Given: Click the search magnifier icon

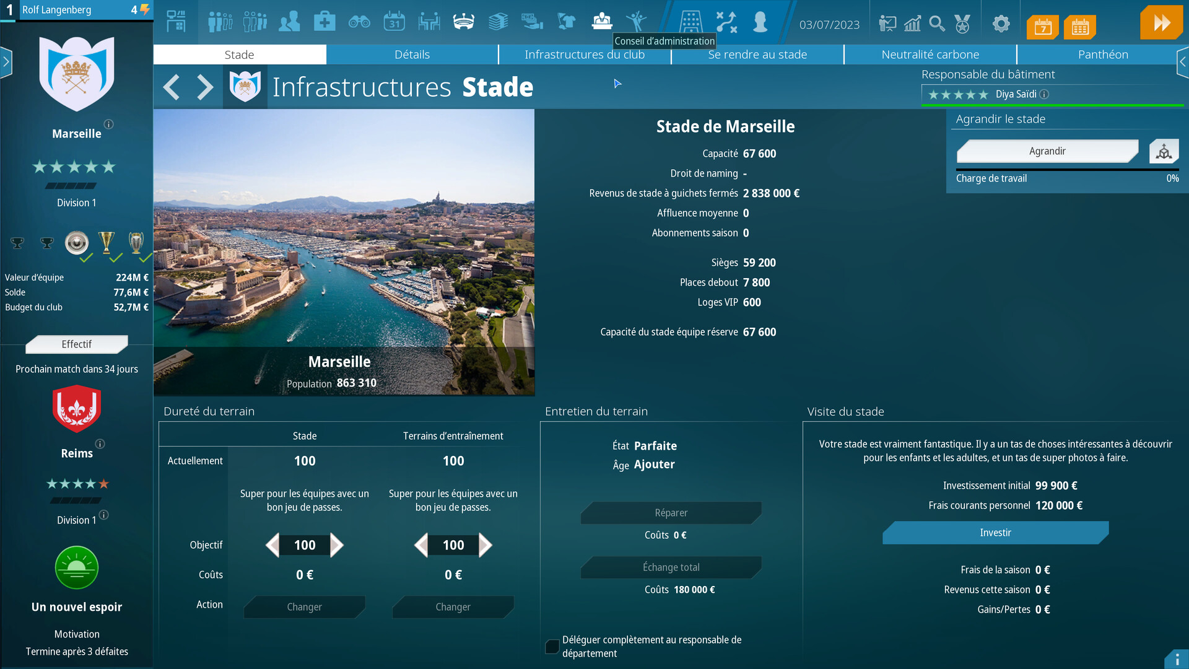Looking at the screenshot, I should click(x=937, y=24).
